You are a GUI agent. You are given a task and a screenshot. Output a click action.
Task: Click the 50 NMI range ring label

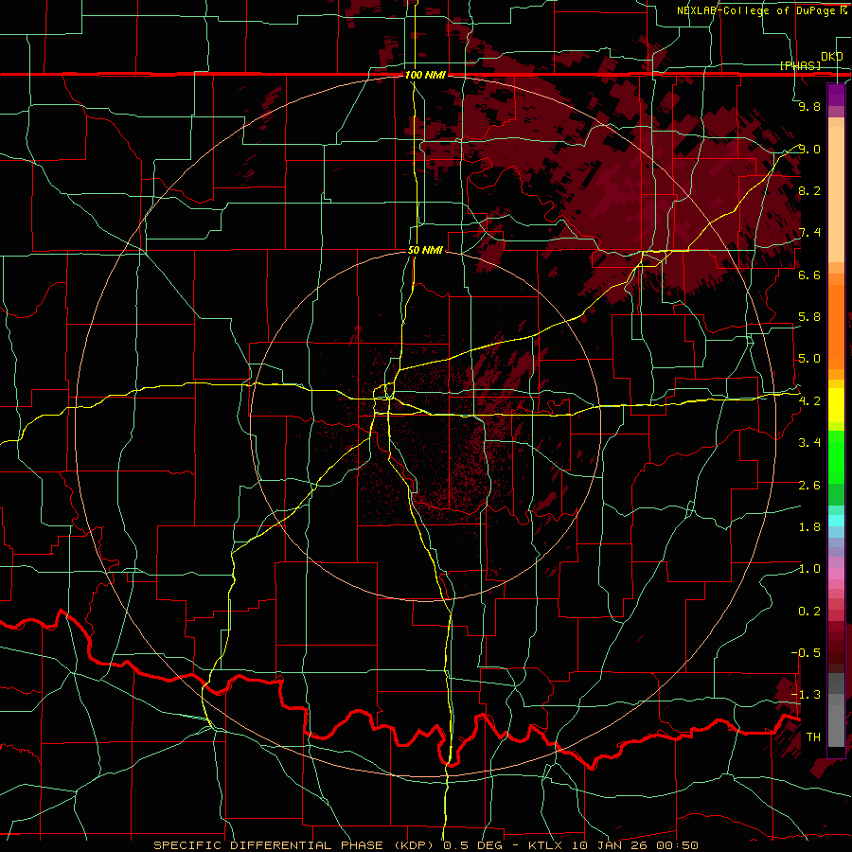click(425, 250)
